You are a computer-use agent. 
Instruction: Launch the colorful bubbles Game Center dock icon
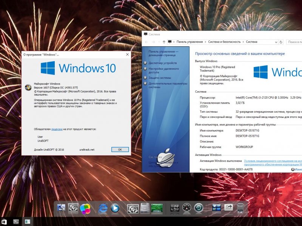click(x=85, y=209)
